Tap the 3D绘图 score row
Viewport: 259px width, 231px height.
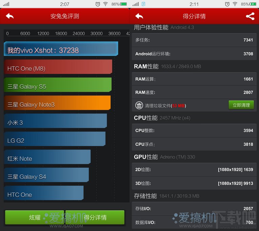(x=194, y=183)
